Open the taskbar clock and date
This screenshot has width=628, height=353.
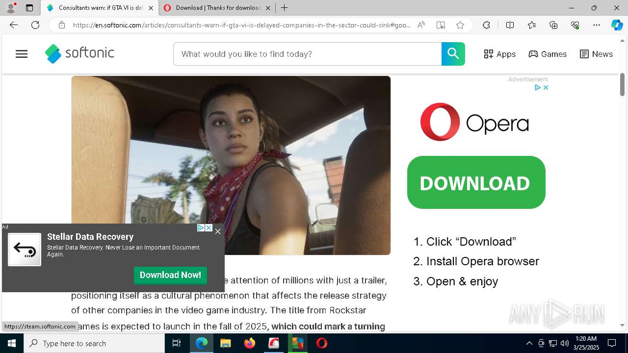[586, 343]
